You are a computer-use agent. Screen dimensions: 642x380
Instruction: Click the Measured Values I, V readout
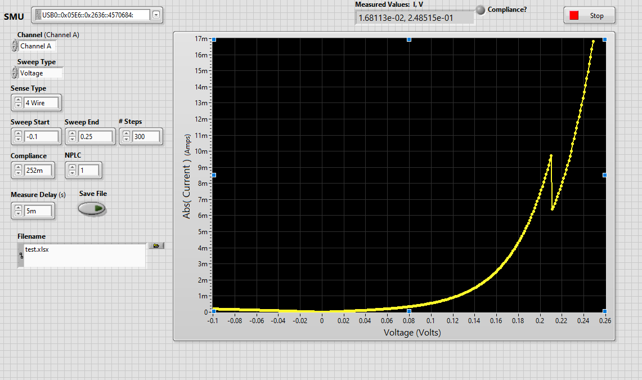[414, 17]
